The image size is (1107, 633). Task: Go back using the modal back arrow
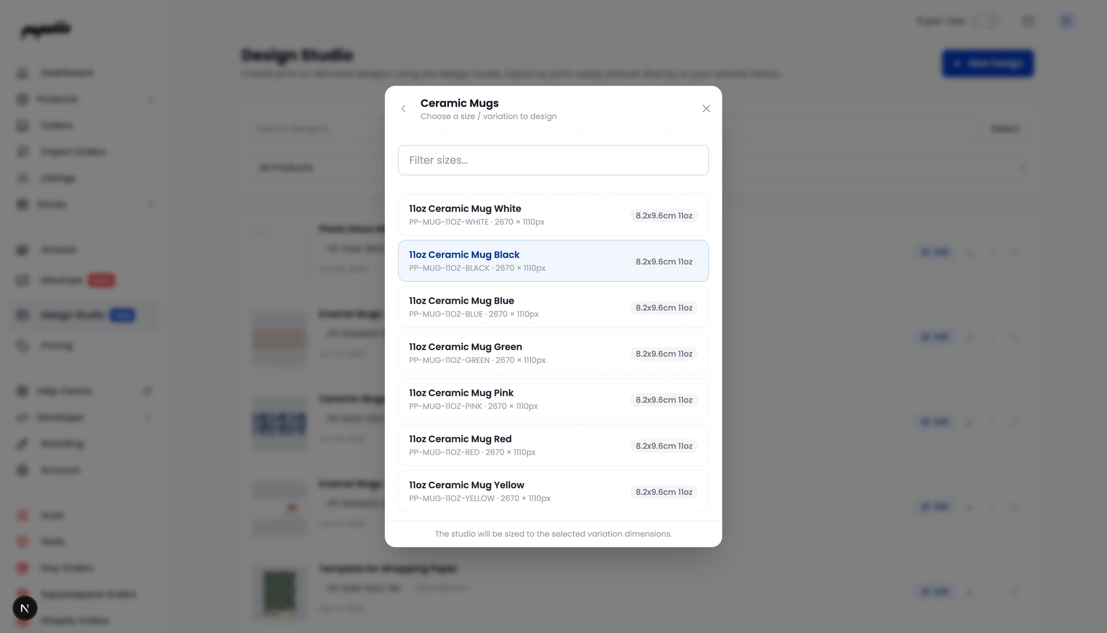pos(404,109)
